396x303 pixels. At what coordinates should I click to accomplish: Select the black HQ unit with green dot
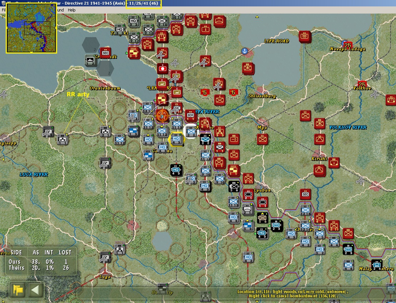(262, 233)
